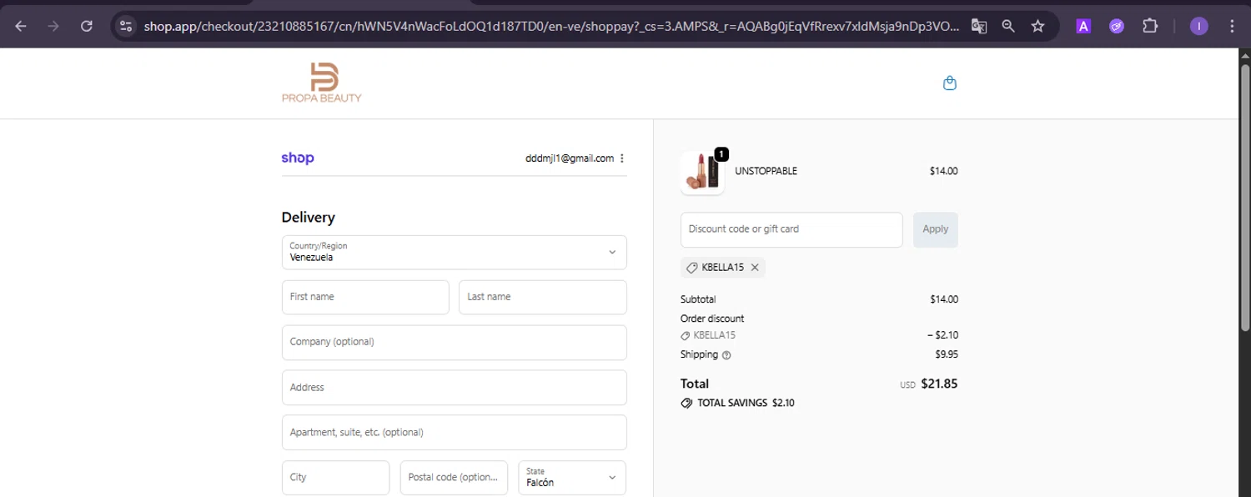The image size is (1251, 497).
Task: Click the Order discount label
Action: [x=712, y=319]
